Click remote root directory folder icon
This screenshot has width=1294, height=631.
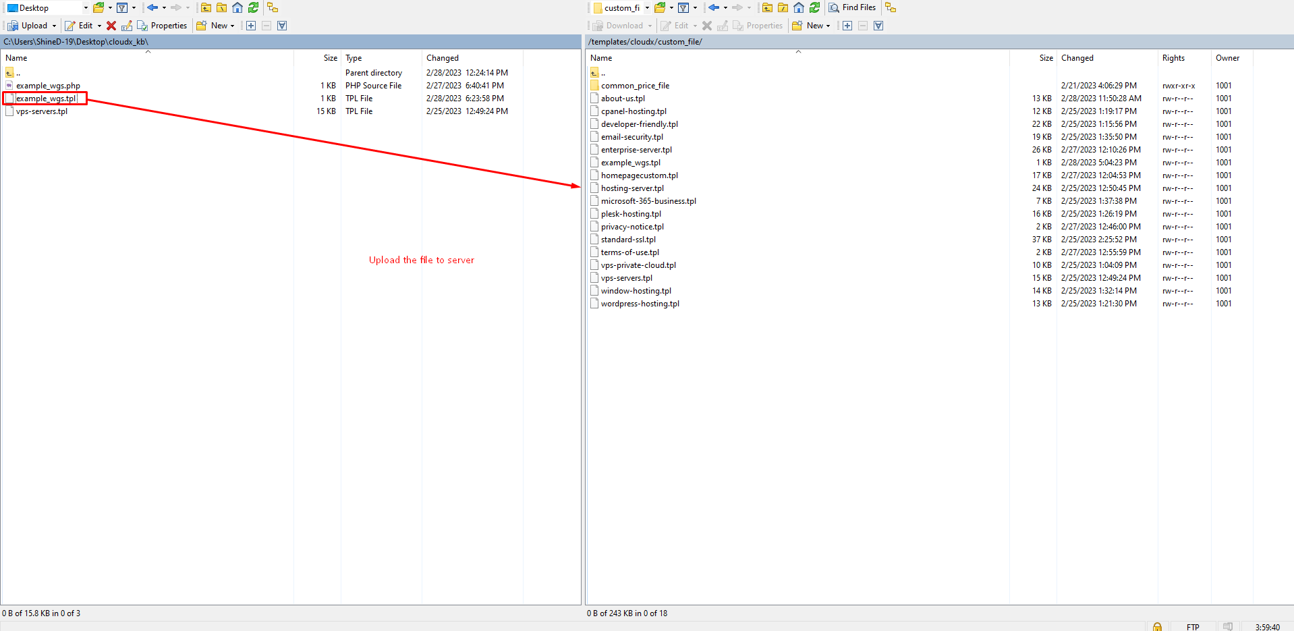783,7
